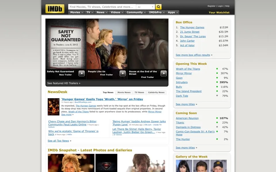276x172 pixels.
Task: Open the American Reunion title link
Action: [187, 118]
